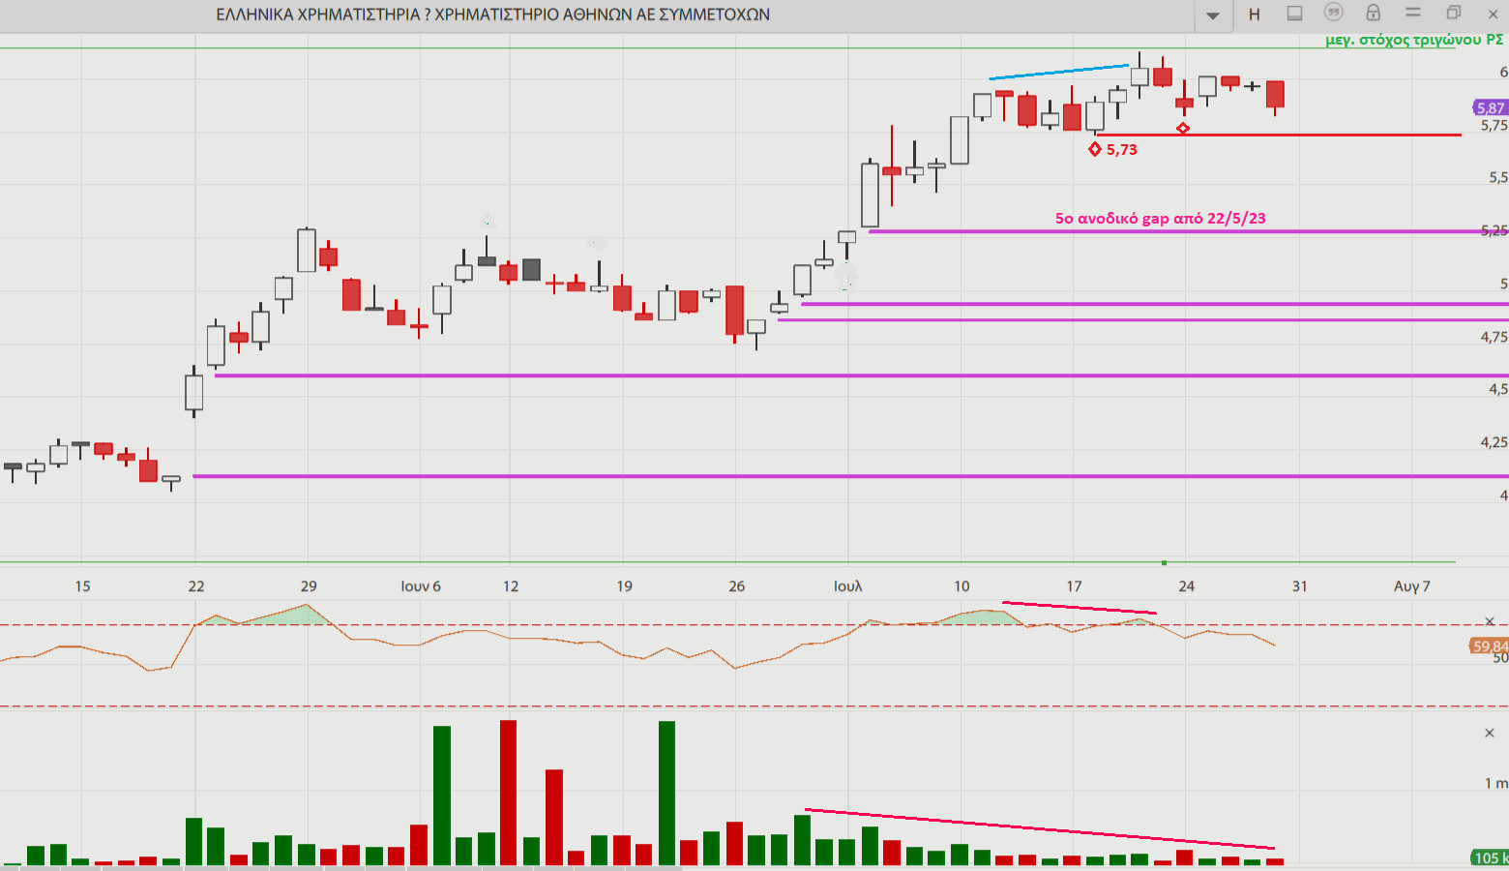Select the red 5,73 price annotation
Screen dimensions: 1509x871
[x=1122, y=149]
